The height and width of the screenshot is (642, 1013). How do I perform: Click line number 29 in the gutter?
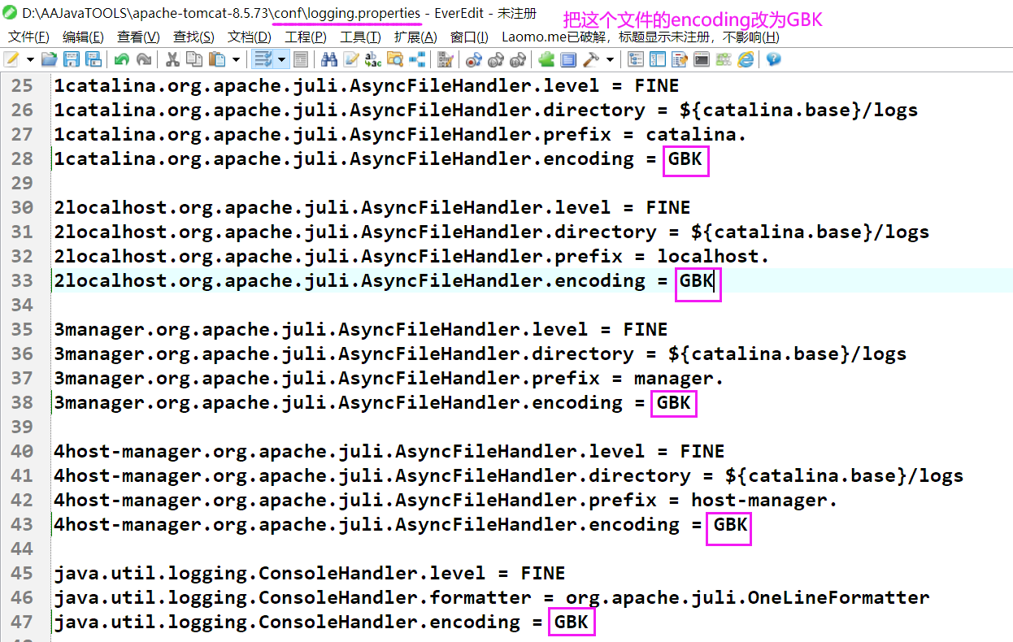pos(23,184)
